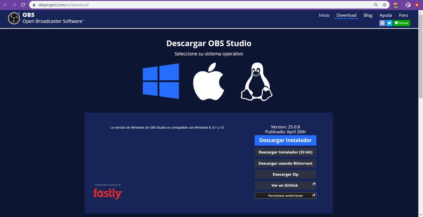Click Descargar usando Bittorrent

pos(286,163)
